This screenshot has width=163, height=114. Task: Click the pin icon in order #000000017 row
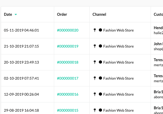[x=95, y=78]
